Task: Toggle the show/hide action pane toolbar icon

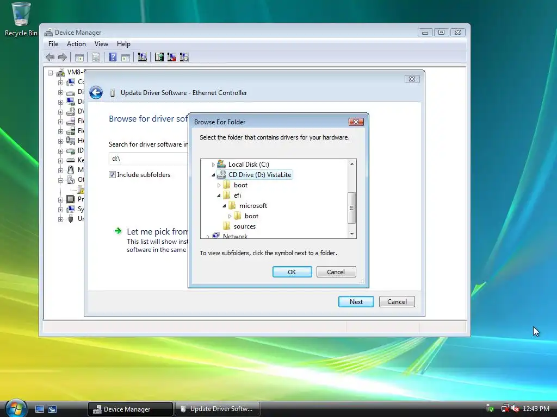Action: (126, 57)
